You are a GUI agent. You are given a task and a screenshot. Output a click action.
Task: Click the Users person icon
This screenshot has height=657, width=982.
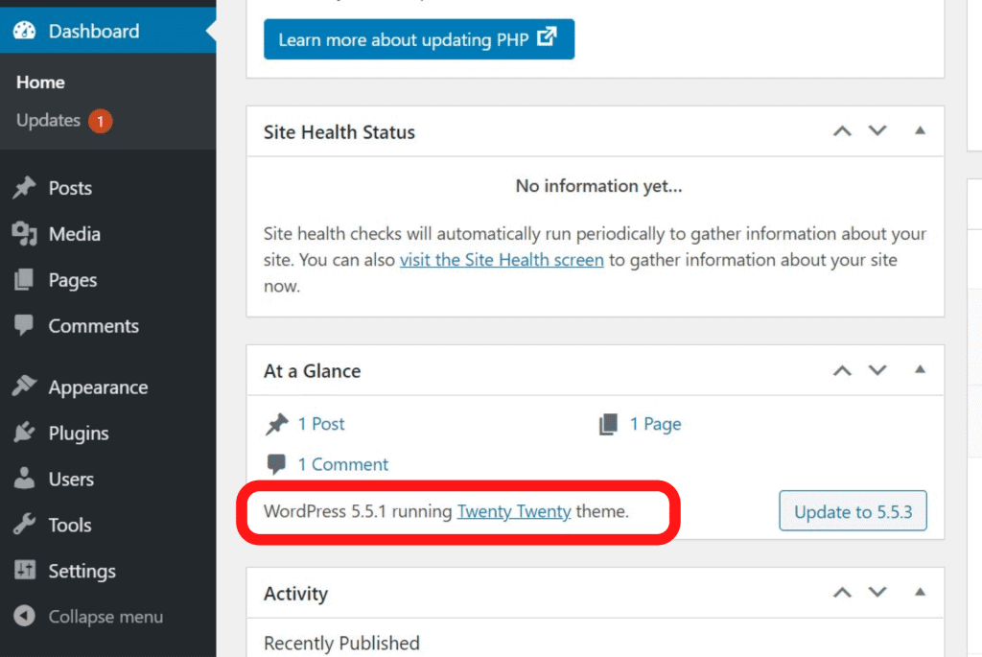24,479
